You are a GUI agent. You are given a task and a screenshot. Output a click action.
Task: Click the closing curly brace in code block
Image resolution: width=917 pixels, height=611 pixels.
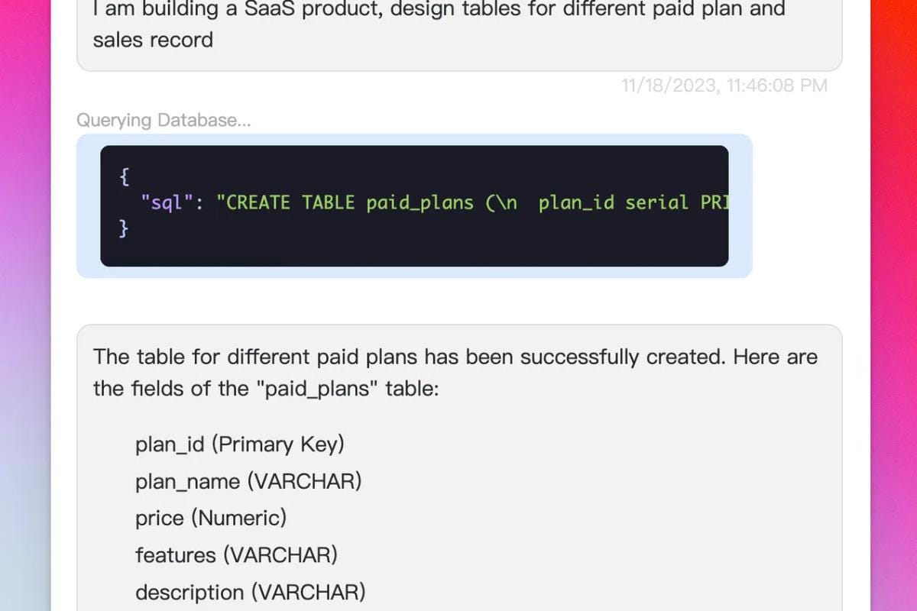(x=122, y=228)
